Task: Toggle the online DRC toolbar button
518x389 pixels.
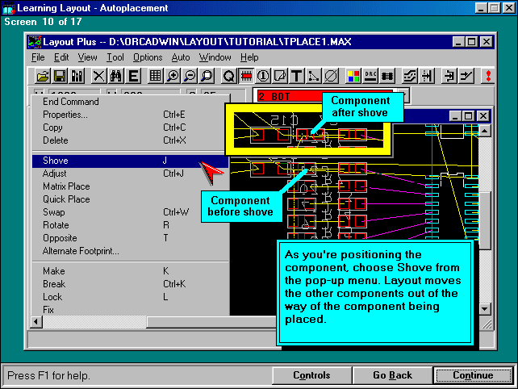Action: 370,76
